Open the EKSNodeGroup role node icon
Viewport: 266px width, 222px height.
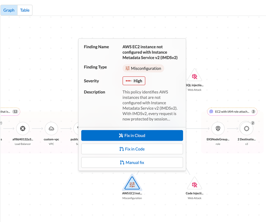pos(218,129)
